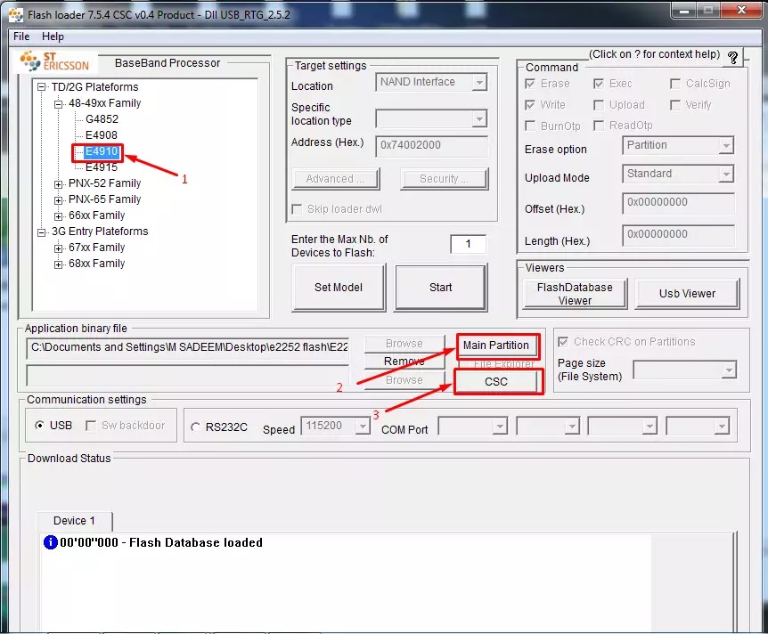
Task: Click the info icon in Device 1 log
Action: 51,542
